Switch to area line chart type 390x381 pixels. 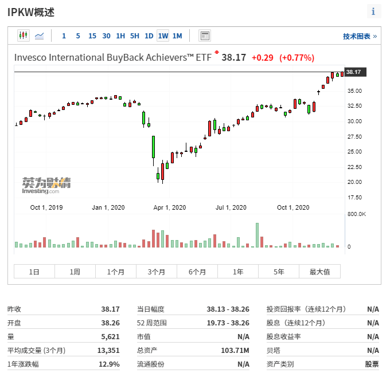click(x=40, y=36)
